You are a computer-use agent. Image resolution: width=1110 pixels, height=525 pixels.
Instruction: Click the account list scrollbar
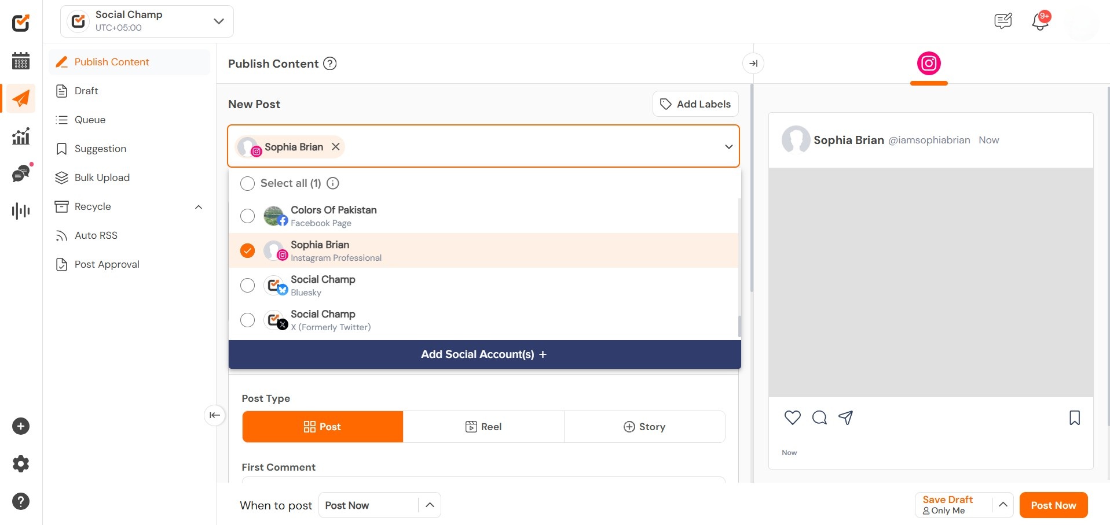[739, 326]
